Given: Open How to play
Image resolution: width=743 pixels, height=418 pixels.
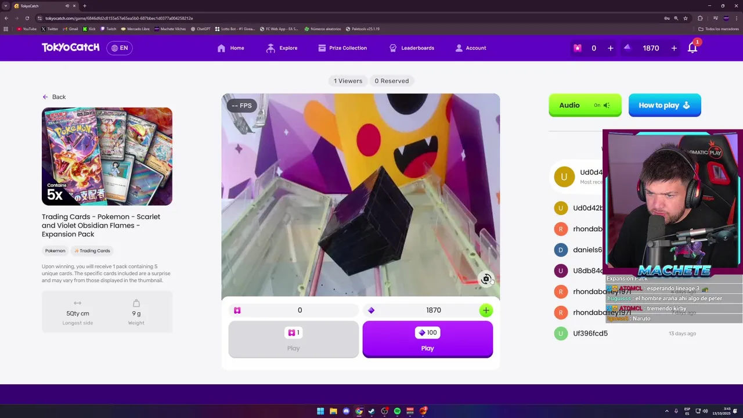Looking at the screenshot, I should point(665,105).
